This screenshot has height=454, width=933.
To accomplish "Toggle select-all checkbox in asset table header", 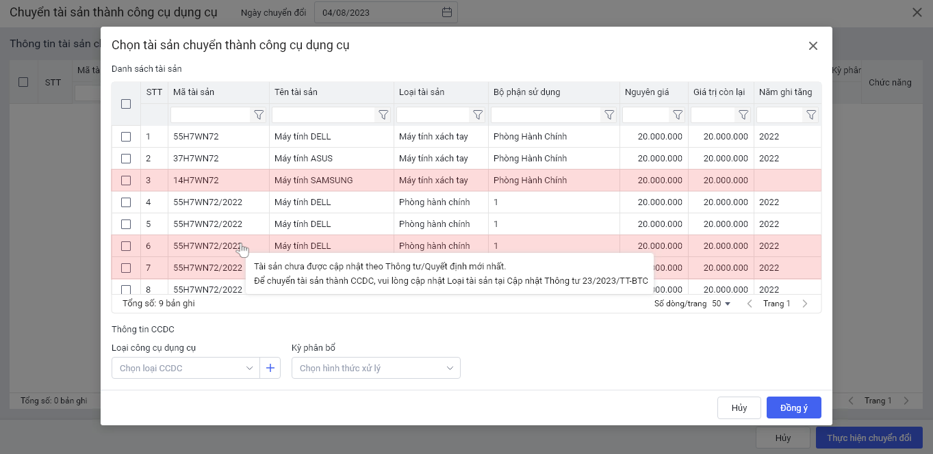I will pyautogui.click(x=126, y=104).
